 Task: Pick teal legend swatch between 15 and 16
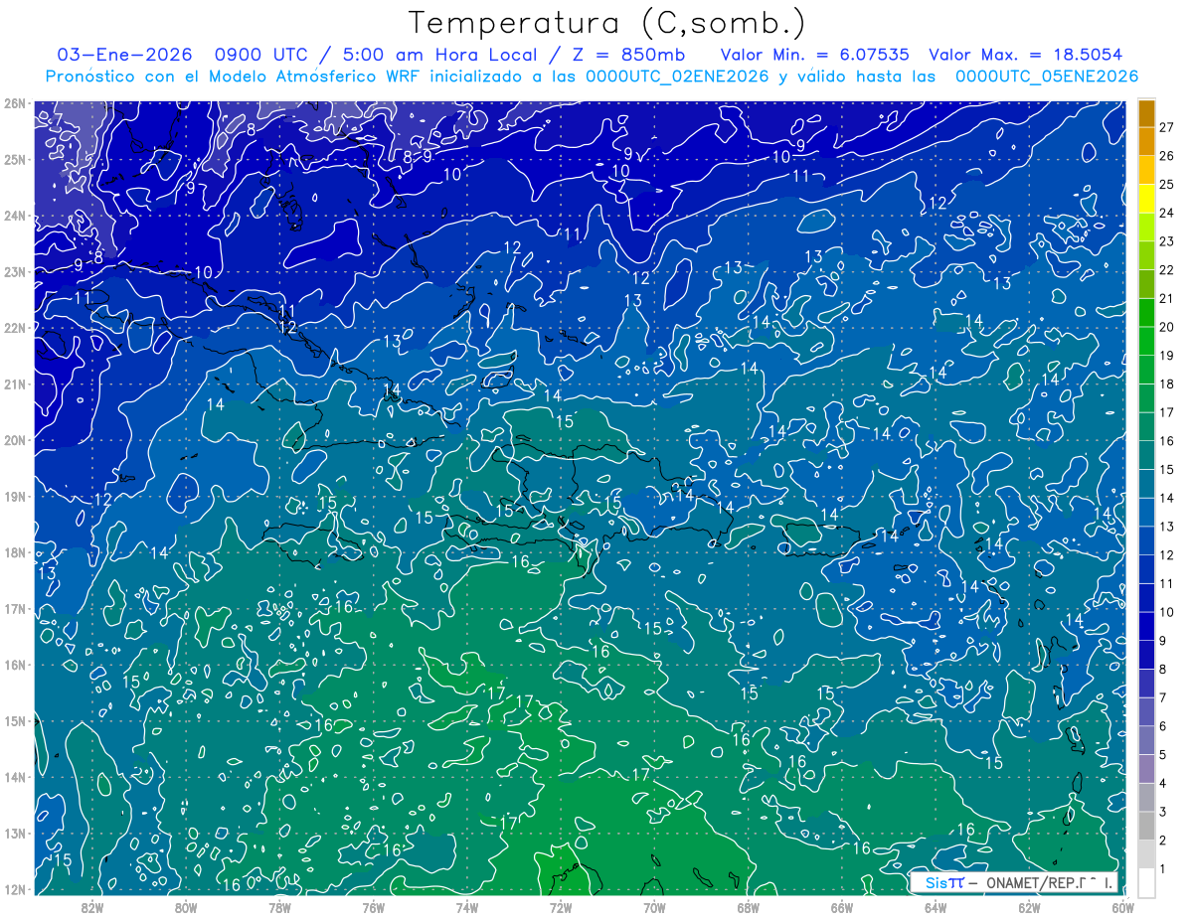pyautogui.click(x=1146, y=456)
